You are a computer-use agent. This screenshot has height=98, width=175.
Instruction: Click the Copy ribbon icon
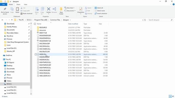tap(12, 9)
